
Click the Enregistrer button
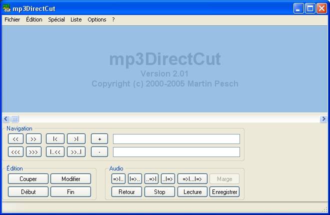tap(224, 192)
